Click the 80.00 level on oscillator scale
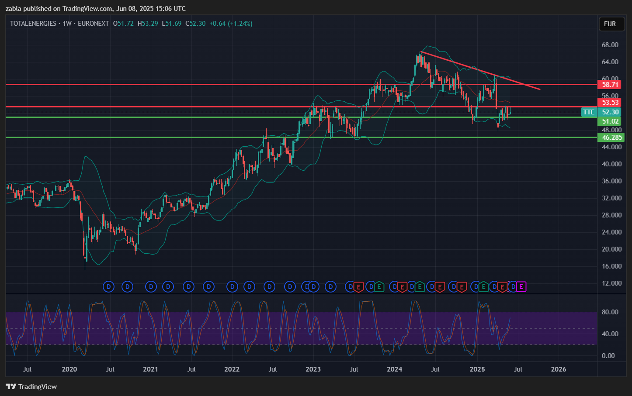Viewport: 632px width, 396px height. 610,312
